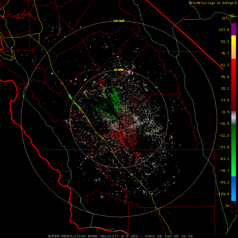Click the -109.8 velocity scale value
This screenshot has height=238, width=238.
coord(223,194)
